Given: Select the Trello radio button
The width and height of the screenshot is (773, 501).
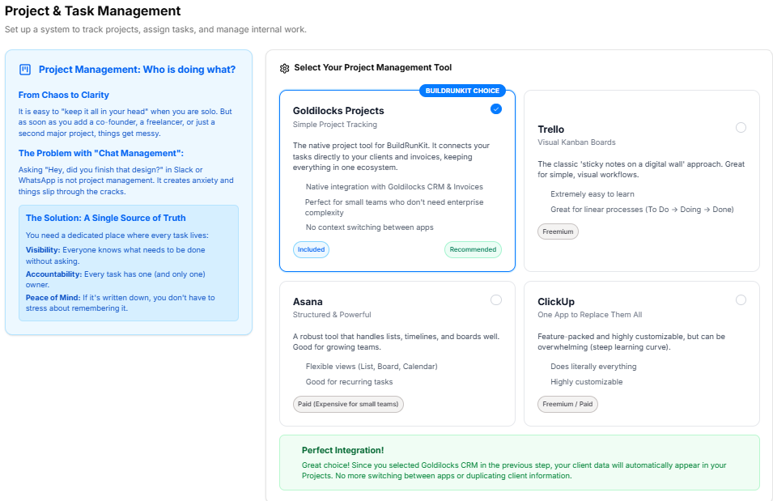Looking at the screenshot, I should 741,128.
